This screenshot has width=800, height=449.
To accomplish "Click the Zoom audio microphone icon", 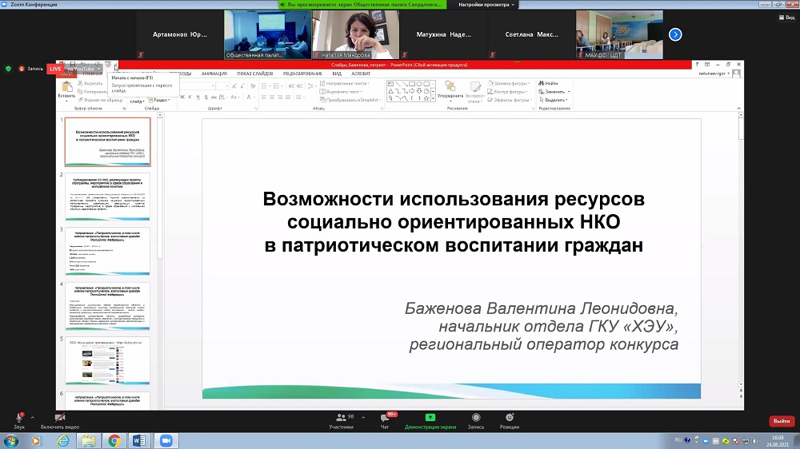I will tap(19, 417).
